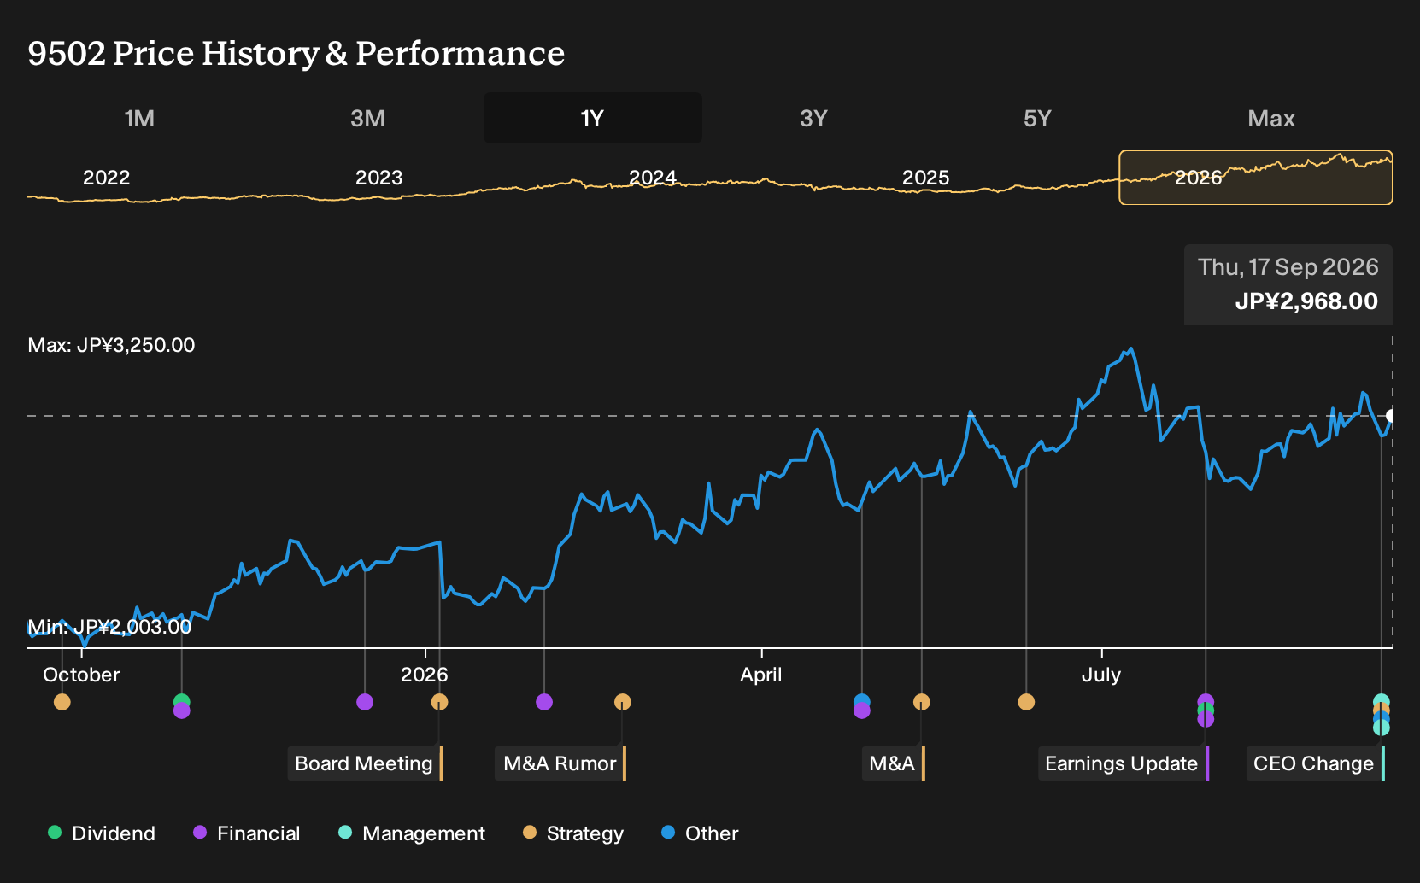The width and height of the screenshot is (1420, 883).
Task: Toggle the Other legend filter
Action: pyautogui.click(x=700, y=833)
